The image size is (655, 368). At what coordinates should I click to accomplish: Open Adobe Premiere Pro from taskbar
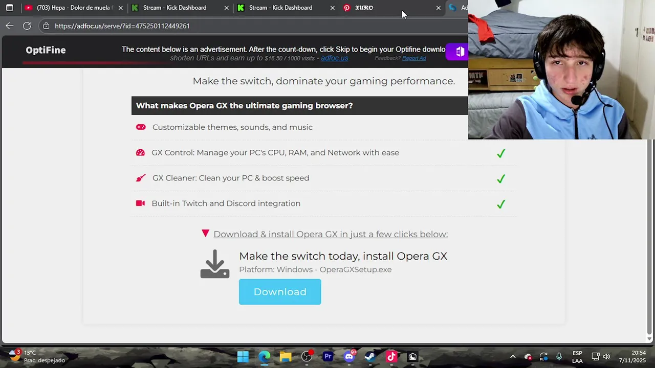coord(328,357)
